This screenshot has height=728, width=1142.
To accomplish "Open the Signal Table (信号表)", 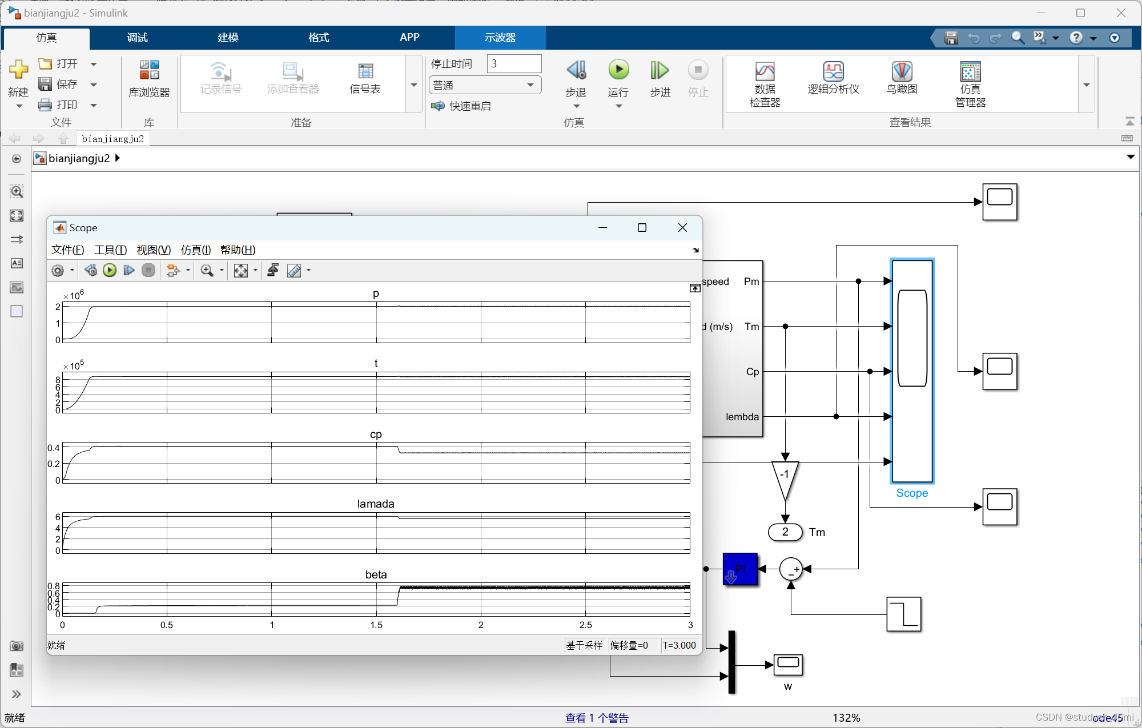I will coord(365,79).
